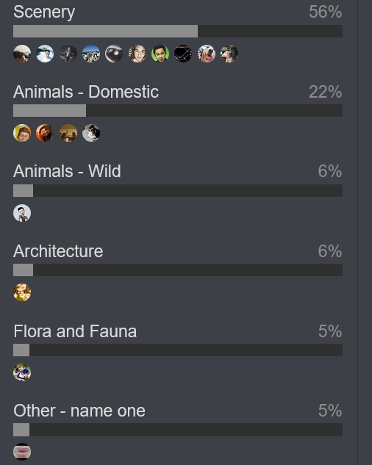Open the orange-toned face avatar under Animals - Domestic
Viewport: 372px width, 465px height.
[45, 133]
